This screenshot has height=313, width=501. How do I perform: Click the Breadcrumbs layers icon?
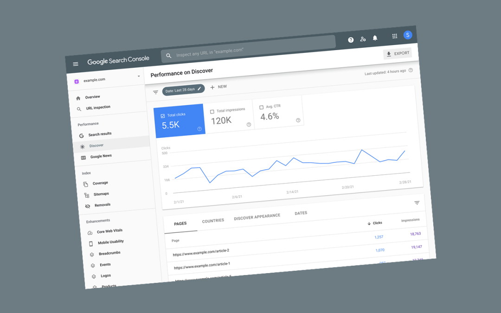tap(92, 255)
